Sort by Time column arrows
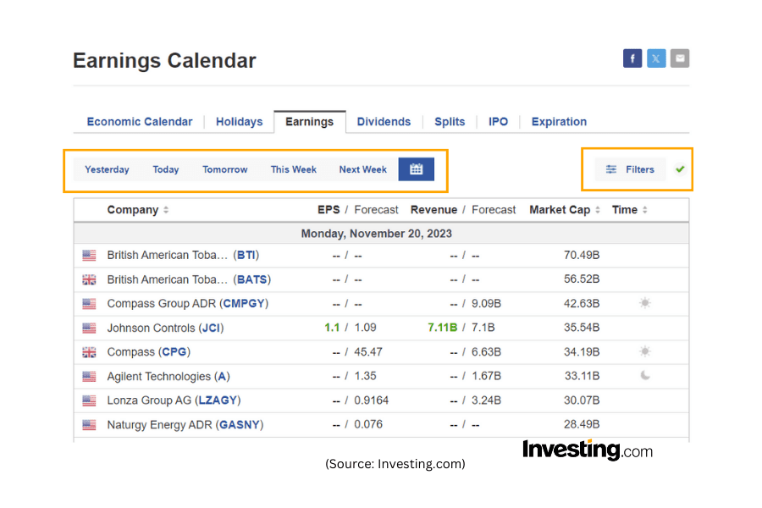 tap(645, 210)
